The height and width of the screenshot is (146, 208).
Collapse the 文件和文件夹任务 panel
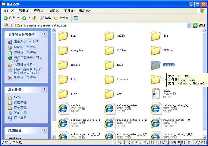[44, 34]
